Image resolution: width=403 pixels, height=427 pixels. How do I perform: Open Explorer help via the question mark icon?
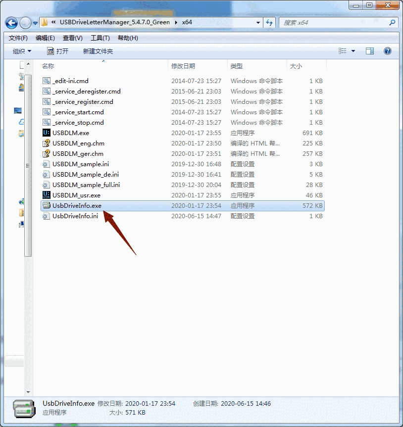[x=387, y=50]
